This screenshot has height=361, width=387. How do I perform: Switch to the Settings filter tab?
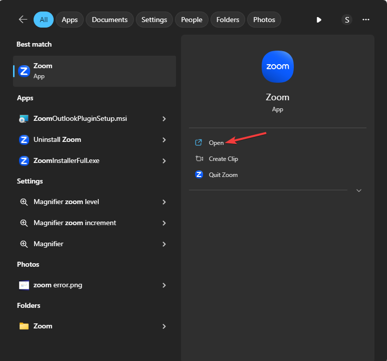pos(154,20)
